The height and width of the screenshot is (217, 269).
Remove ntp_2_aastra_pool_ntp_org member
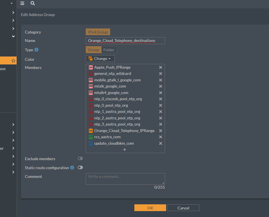click(x=161, y=118)
